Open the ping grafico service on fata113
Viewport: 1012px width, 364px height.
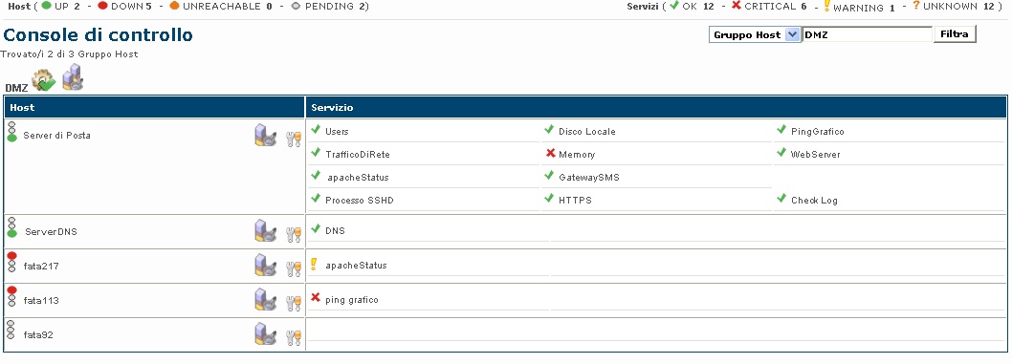coord(352,300)
